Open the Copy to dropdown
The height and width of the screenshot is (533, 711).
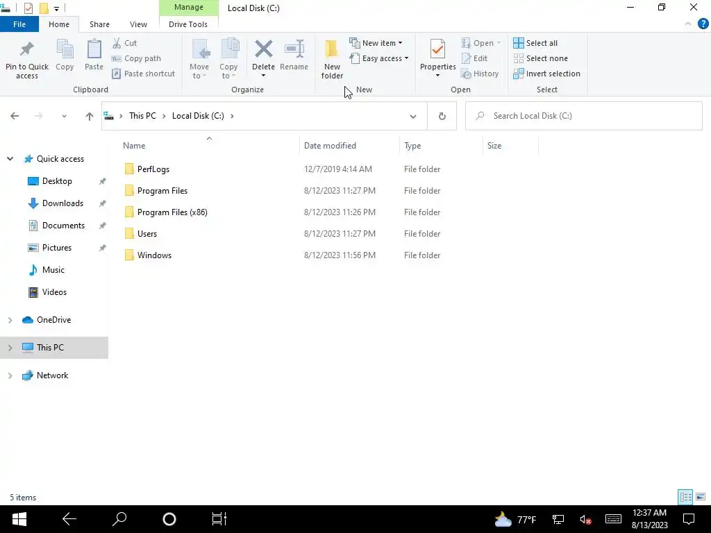tap(228, 59)
